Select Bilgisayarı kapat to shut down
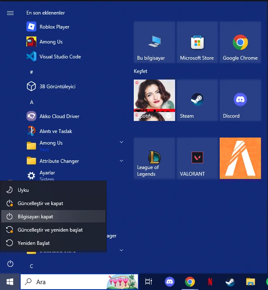The image size is (268, 290). pos(53,216)
